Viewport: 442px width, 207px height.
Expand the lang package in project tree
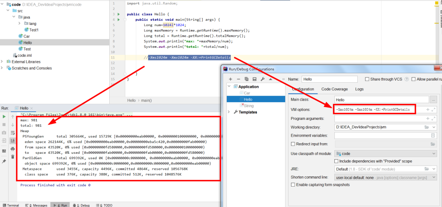(x=19, y=23)
